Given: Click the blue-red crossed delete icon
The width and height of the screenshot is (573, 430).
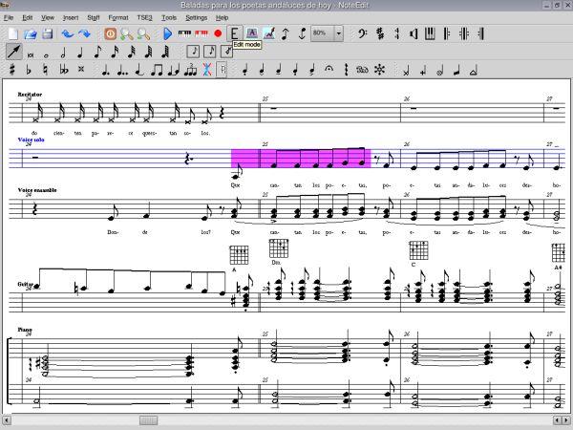Looking at the screenshot, I should pyautogui.click(x=207, y=70).
